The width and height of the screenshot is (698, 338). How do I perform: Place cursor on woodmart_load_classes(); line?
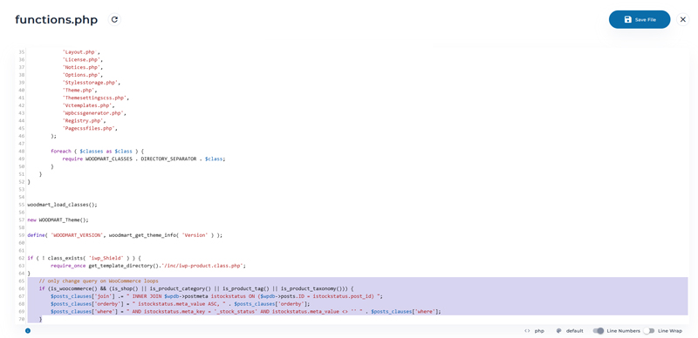[62, 205]
